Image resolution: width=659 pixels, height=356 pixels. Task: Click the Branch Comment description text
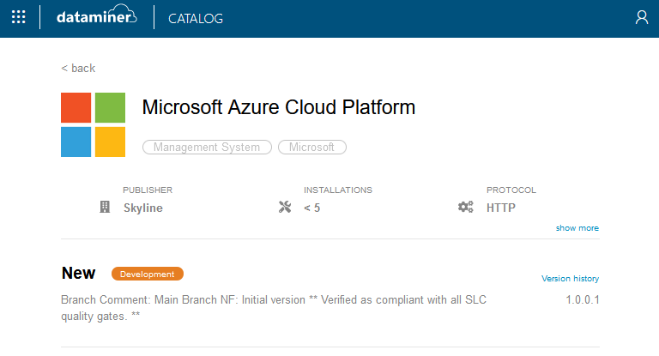click(x=274, y=308)
